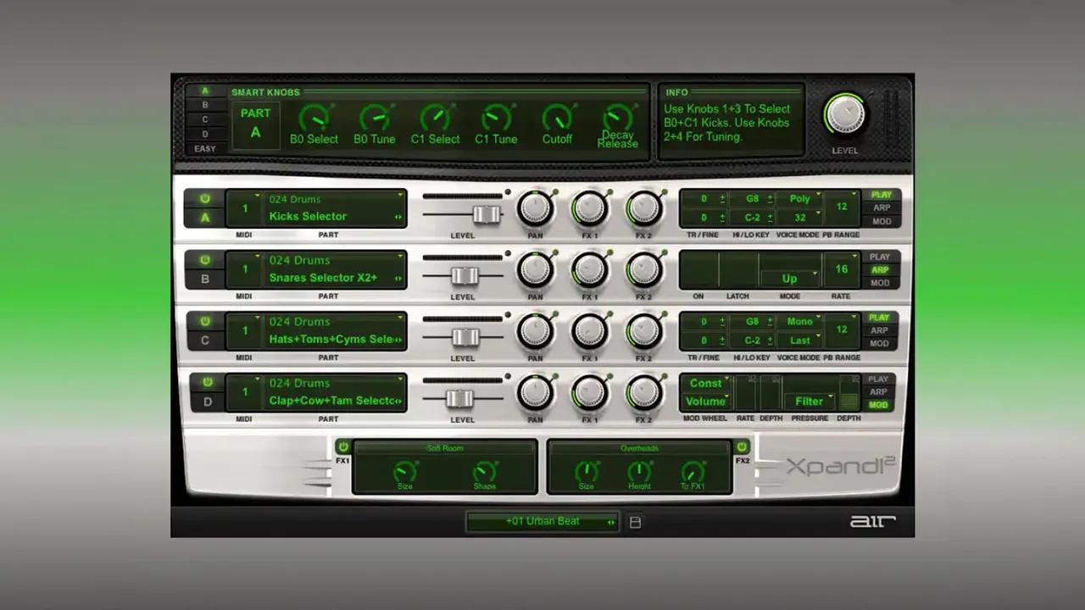Click part A MIDI channel field
The width and height of the screenshot is (1085, 610).
click(x=244, y=208)
